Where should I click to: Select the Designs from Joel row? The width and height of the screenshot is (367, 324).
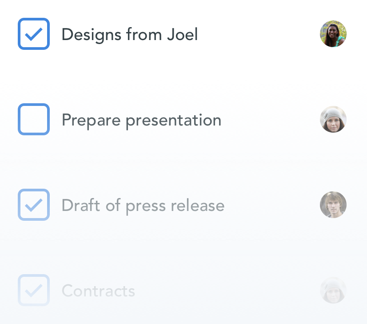tap(183, 33)
